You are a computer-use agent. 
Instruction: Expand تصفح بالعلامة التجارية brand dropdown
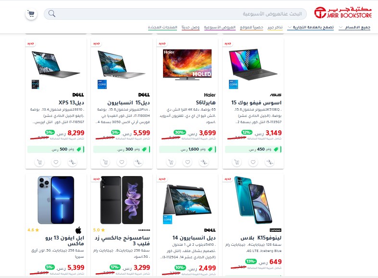[x=311, y=27]
